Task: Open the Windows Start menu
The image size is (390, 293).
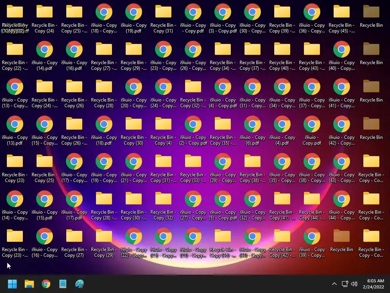Action: point(12,284)
